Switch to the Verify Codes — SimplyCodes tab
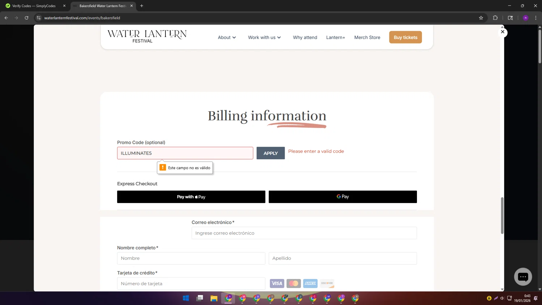This screenshot has height=305, width=542. click(34, 6)
